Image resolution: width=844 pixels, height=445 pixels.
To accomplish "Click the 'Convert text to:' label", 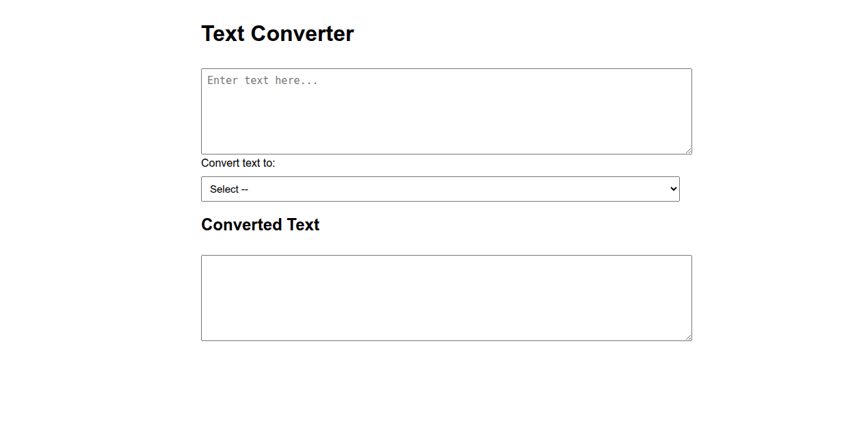I will pos(237,163).
